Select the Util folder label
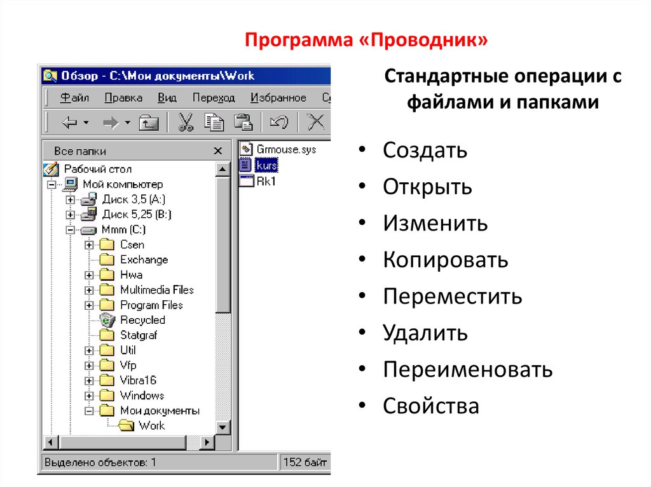 (x=128, y=350)
